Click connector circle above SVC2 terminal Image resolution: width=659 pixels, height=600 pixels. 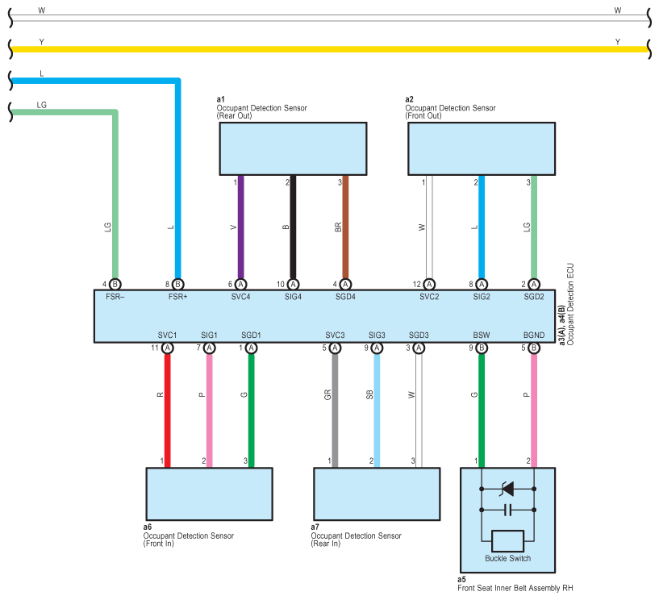(x=429, y=284)
